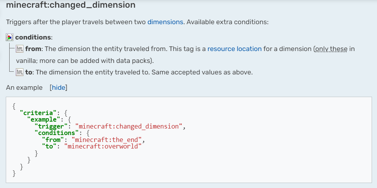The image size is (377, 188).
Task: Open the resource location link
Action: point(234,49)
